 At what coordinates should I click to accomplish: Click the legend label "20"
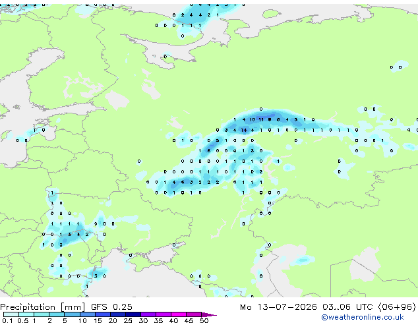(x=113, y=320)
